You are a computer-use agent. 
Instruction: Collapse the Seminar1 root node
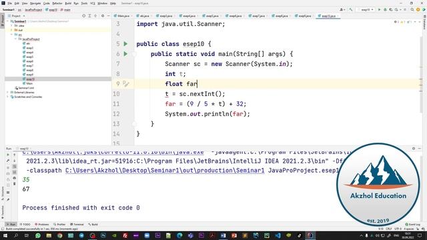7,21
